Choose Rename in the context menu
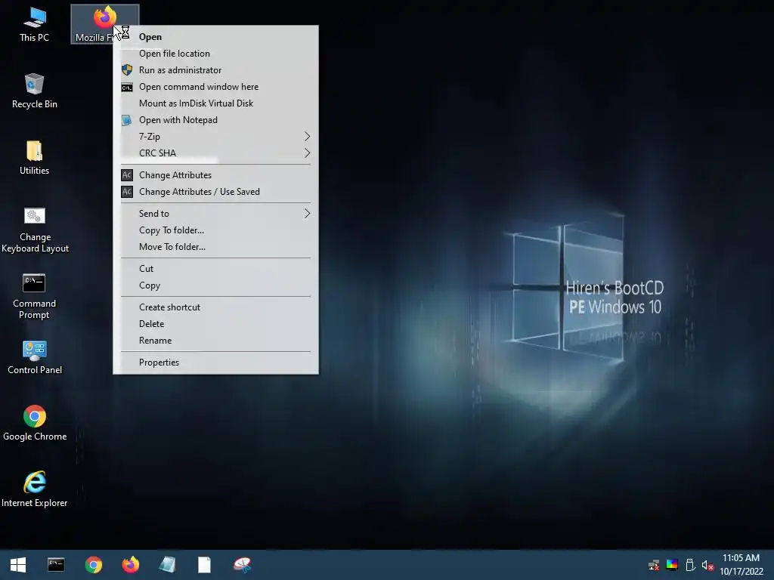 pos(215,341)
